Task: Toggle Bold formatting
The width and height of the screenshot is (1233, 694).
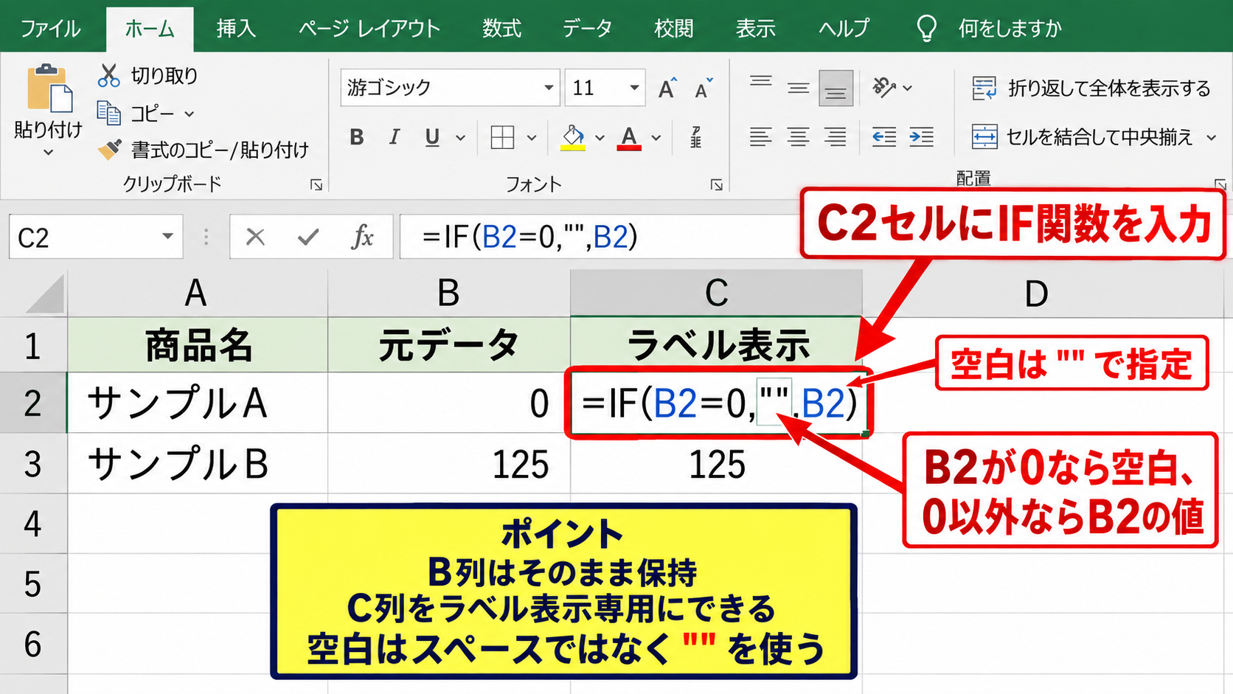Action: pyautogui.click(x=357, y=137)
